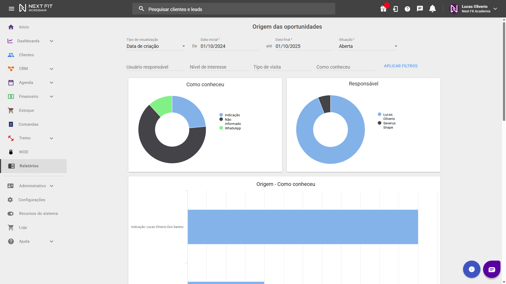This screenshot has height=284, width=506.
Task: Open Clientes in the sidebar
Action: point(26,55)
